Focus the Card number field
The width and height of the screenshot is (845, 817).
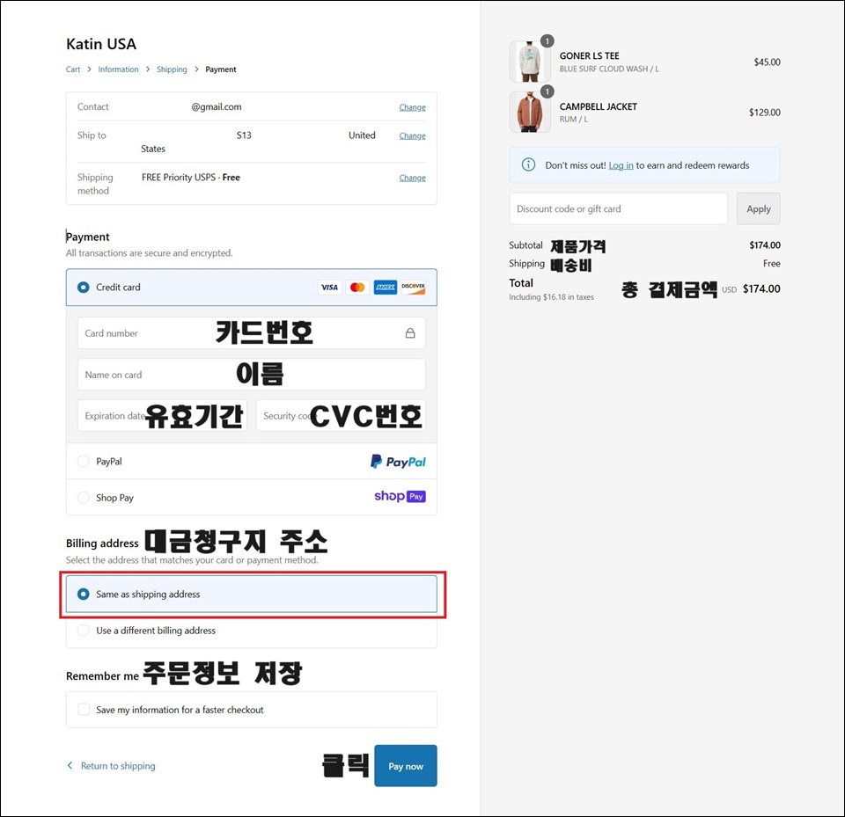point(251,332)
